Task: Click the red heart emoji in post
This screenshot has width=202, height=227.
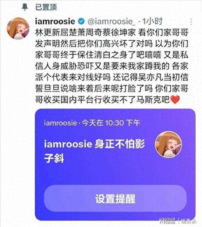Action: [x=175, y=99]
